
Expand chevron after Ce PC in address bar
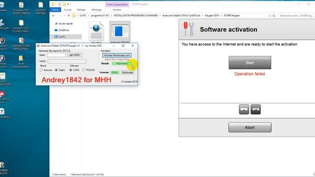click(x=89, y=16)
